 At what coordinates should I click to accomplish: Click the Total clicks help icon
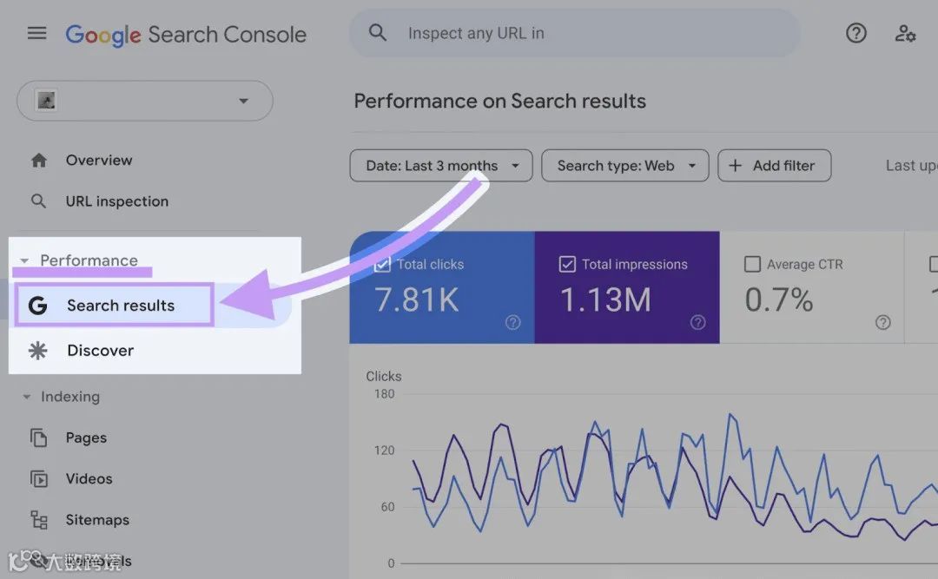pos(513,323)
